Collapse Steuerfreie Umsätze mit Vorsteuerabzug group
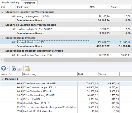Image resolution: width=132 pixels, height=113 pixels. pos(3,12)
